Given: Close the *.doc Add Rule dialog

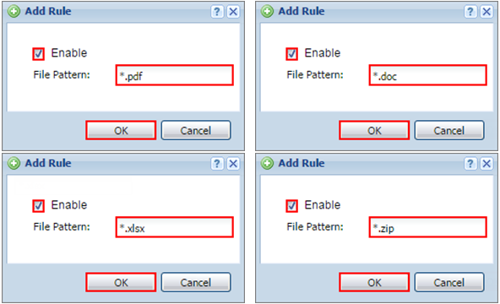Looking at the screenshot, I should pos(486,12).
